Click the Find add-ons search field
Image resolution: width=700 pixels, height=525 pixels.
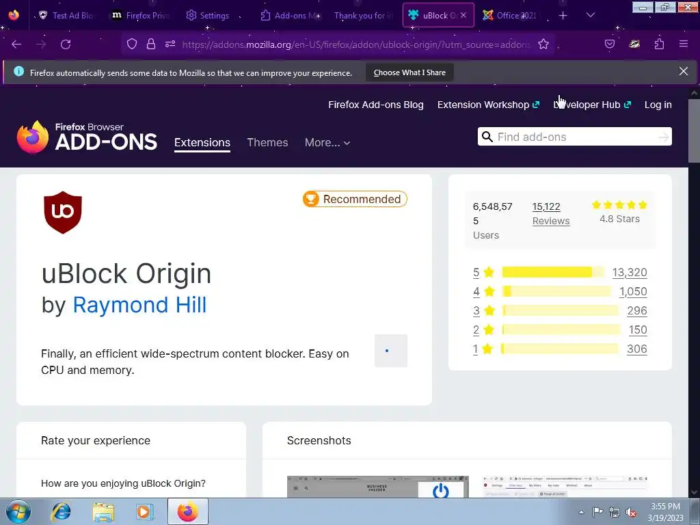tap(576, 137)
